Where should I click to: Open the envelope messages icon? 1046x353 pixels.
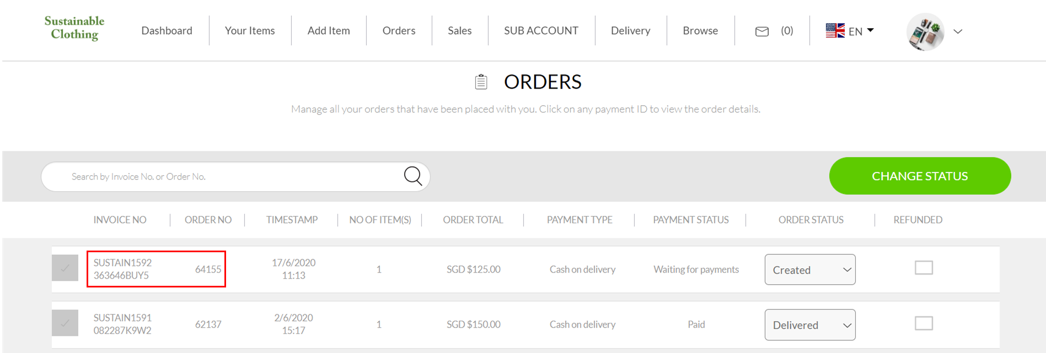coord(761,31)
